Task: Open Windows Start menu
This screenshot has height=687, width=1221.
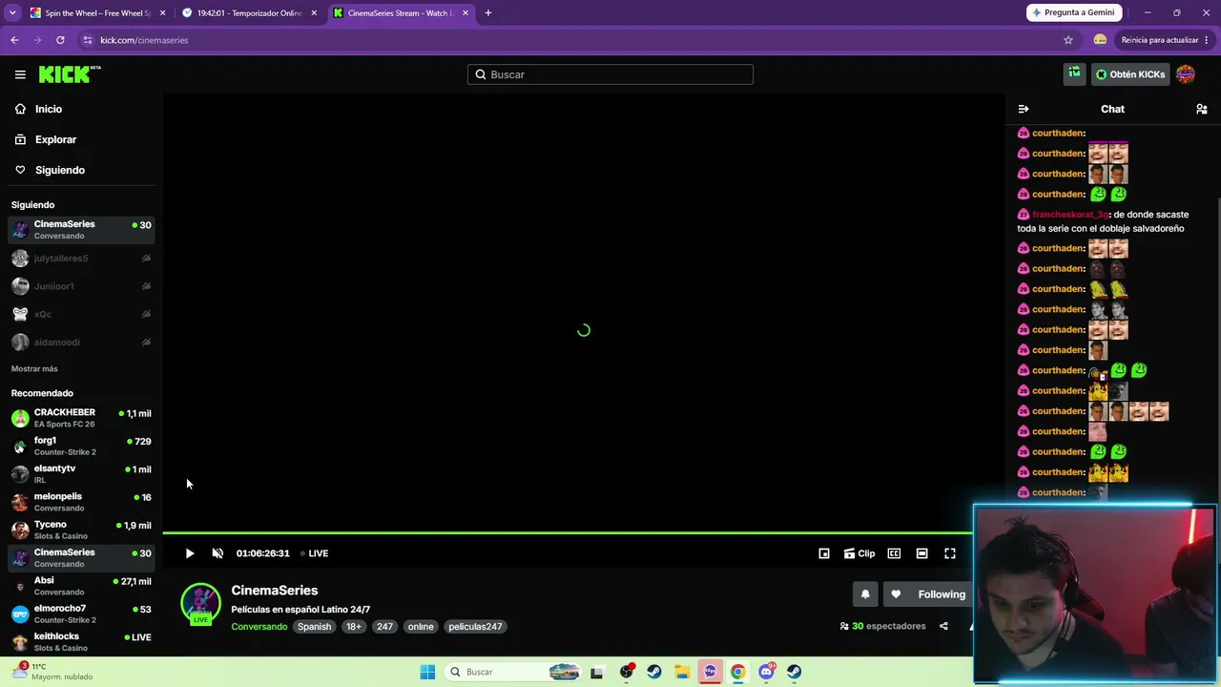Action: tap(427, 672)
